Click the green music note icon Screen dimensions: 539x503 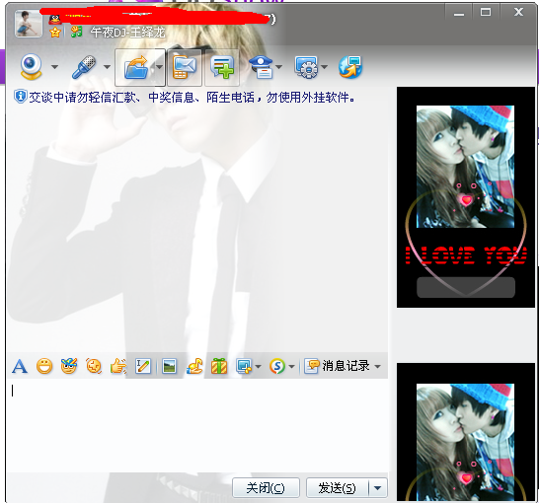pyautogui.click(x=76, y=33)
